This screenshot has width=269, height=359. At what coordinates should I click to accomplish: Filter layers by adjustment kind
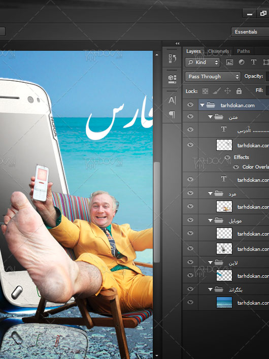coord(242,62)
